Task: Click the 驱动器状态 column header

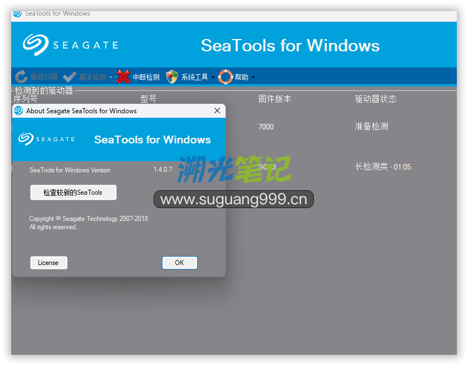Action: (375, 99)
